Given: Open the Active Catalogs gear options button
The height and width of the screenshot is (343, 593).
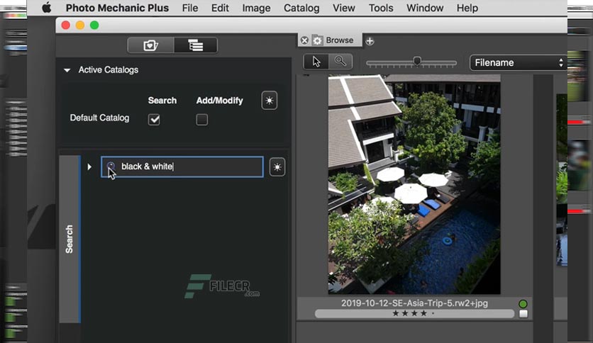Looking at the screenshot, I should point(270,101).
